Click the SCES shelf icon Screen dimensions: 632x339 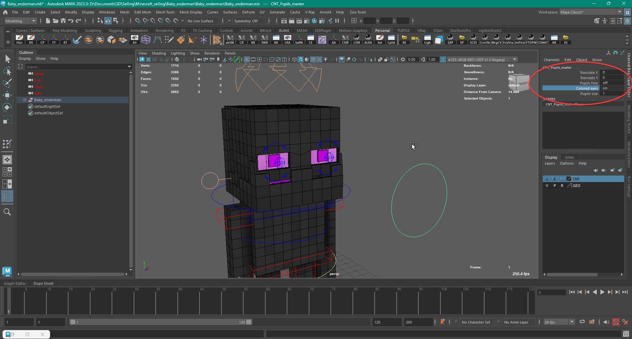point(473,39)
